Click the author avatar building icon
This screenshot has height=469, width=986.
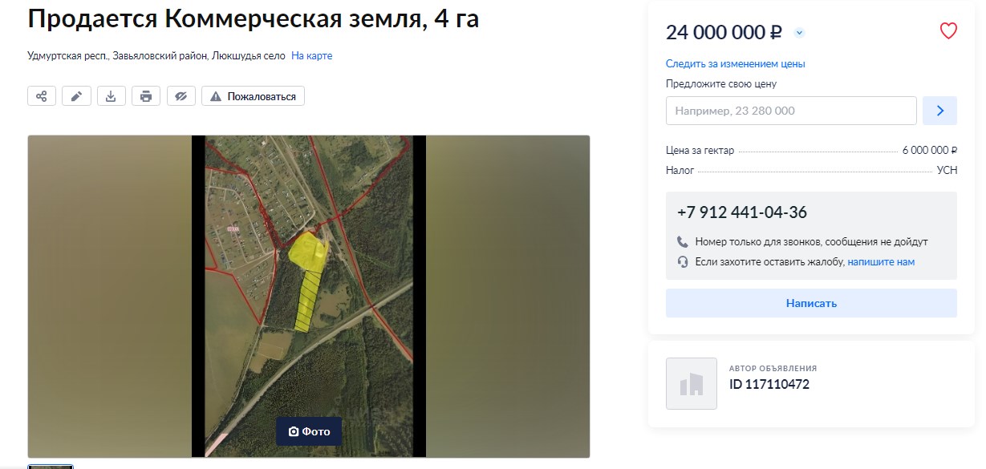pyautogui.click(x=692, y=383)
